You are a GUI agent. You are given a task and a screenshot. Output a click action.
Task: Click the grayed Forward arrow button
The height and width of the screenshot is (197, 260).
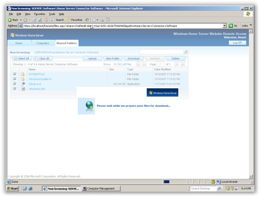tap(25, 20)
